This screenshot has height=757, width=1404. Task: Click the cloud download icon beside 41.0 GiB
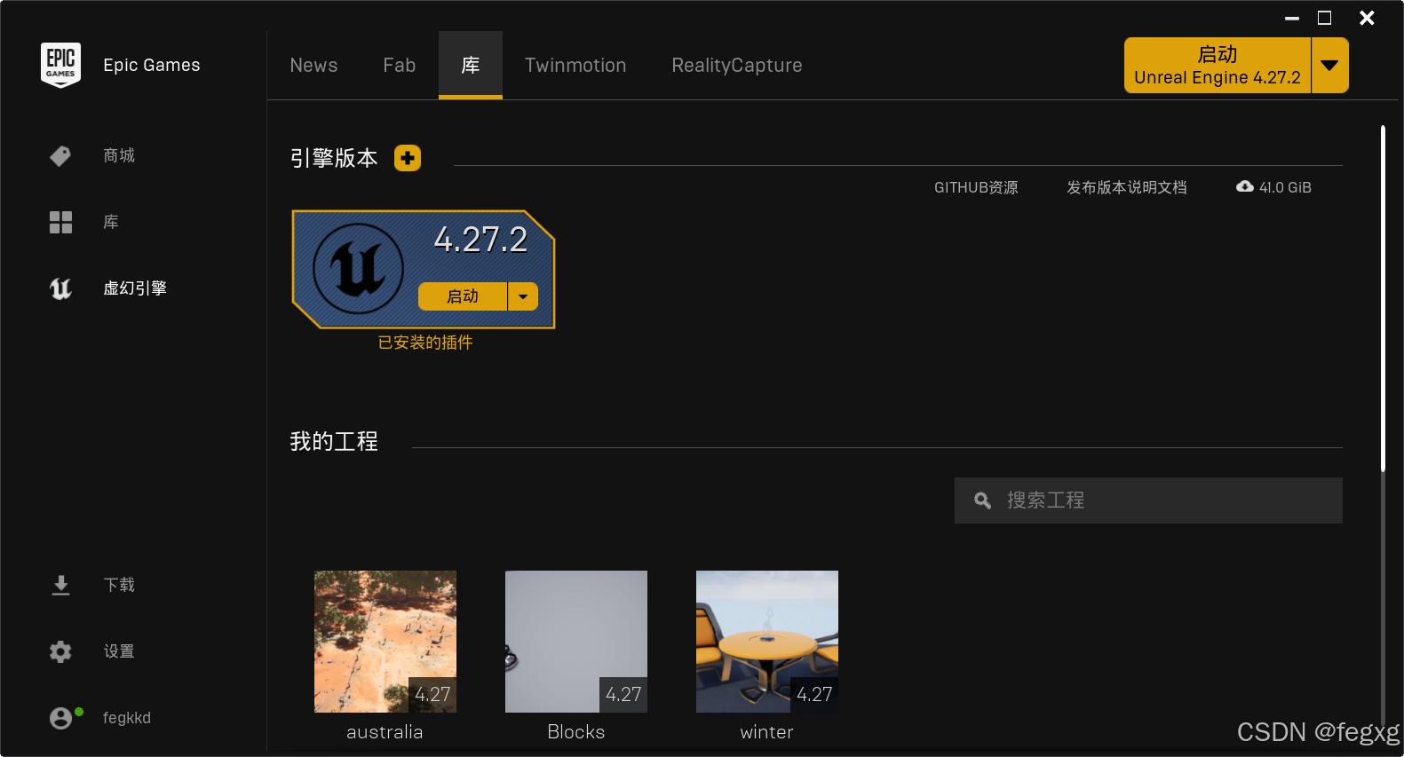point(1245,186)
